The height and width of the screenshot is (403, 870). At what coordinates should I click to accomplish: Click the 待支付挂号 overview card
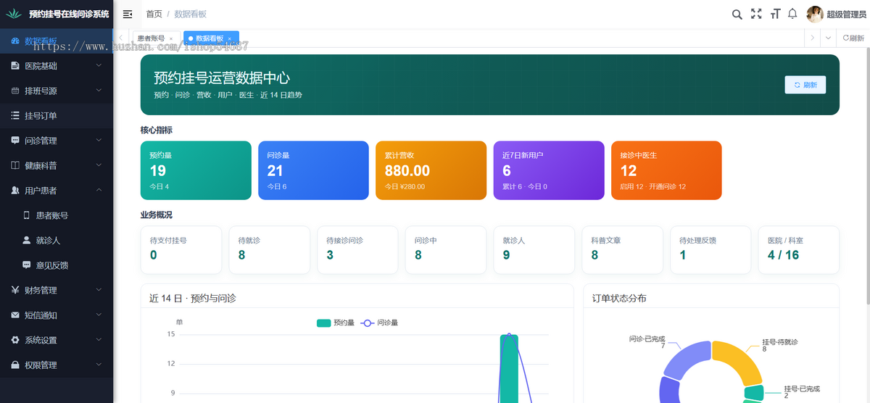pos(181,250)
